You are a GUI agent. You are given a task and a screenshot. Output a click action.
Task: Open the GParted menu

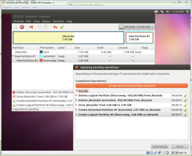click(18, 21)
